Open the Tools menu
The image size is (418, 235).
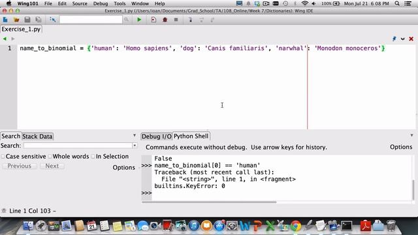[x=120, y=3]
